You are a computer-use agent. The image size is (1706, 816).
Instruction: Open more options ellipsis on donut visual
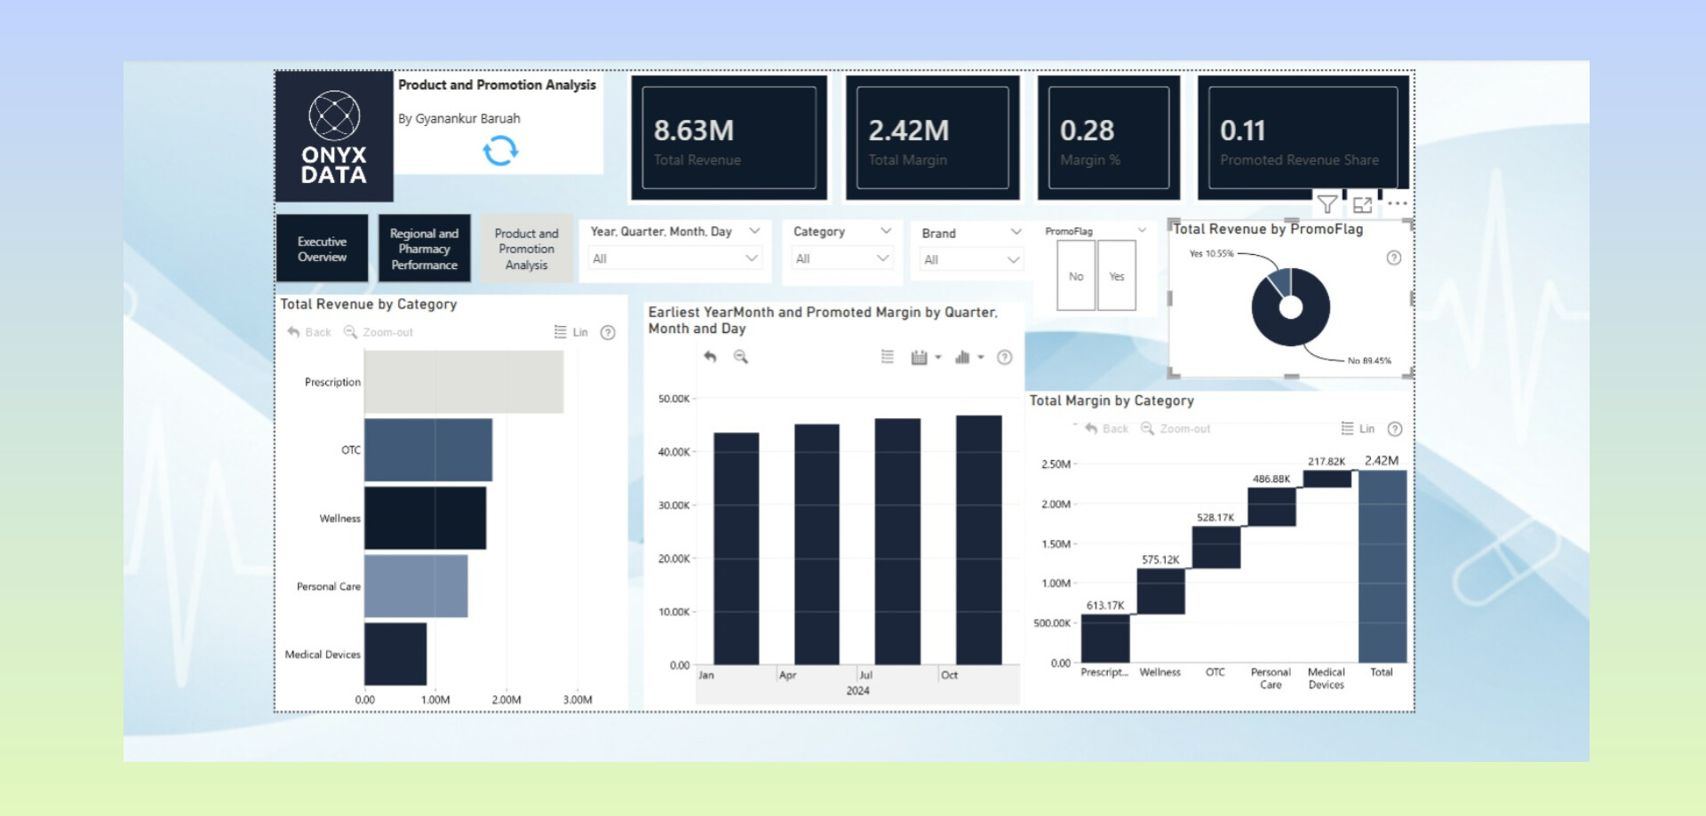[x=1397, y=204]
